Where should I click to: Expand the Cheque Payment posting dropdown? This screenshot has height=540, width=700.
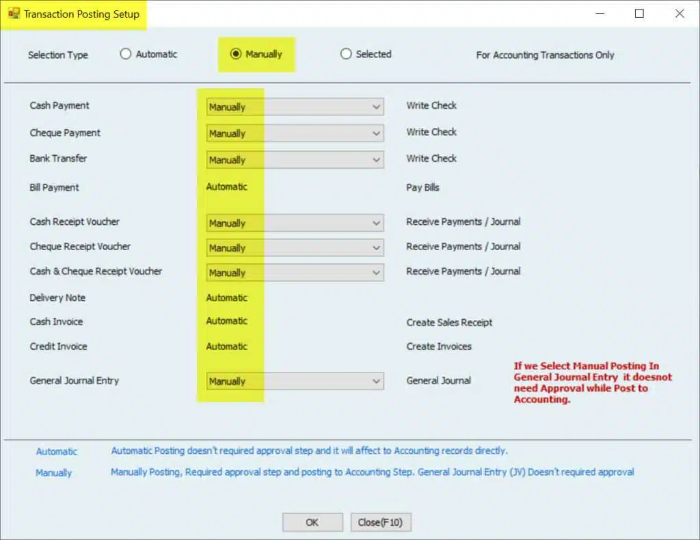pos(295,133)
